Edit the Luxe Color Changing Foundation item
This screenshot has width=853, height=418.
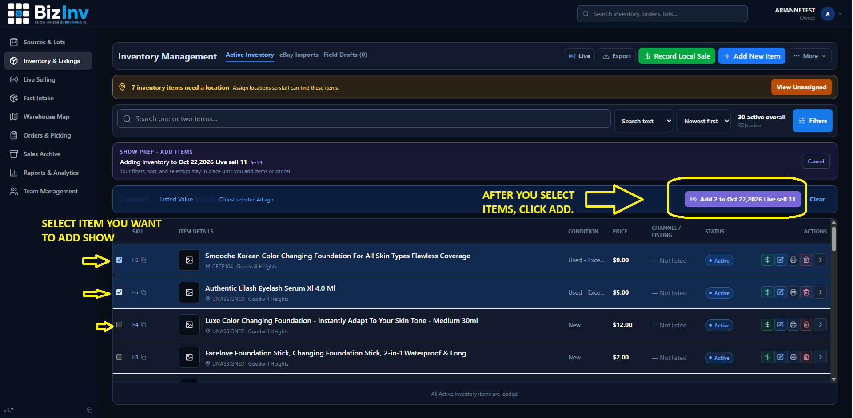click(780, 325)
